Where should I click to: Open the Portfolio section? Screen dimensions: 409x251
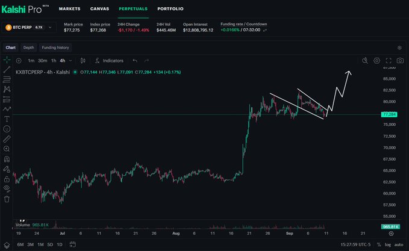pyautogui.click(x=170, y=9)
